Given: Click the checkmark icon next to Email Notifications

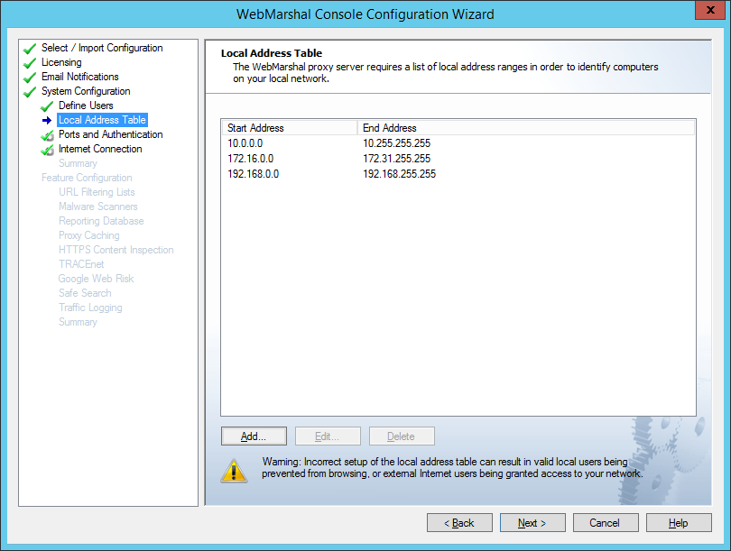Looking at the screenshot, I should point(30,78).
